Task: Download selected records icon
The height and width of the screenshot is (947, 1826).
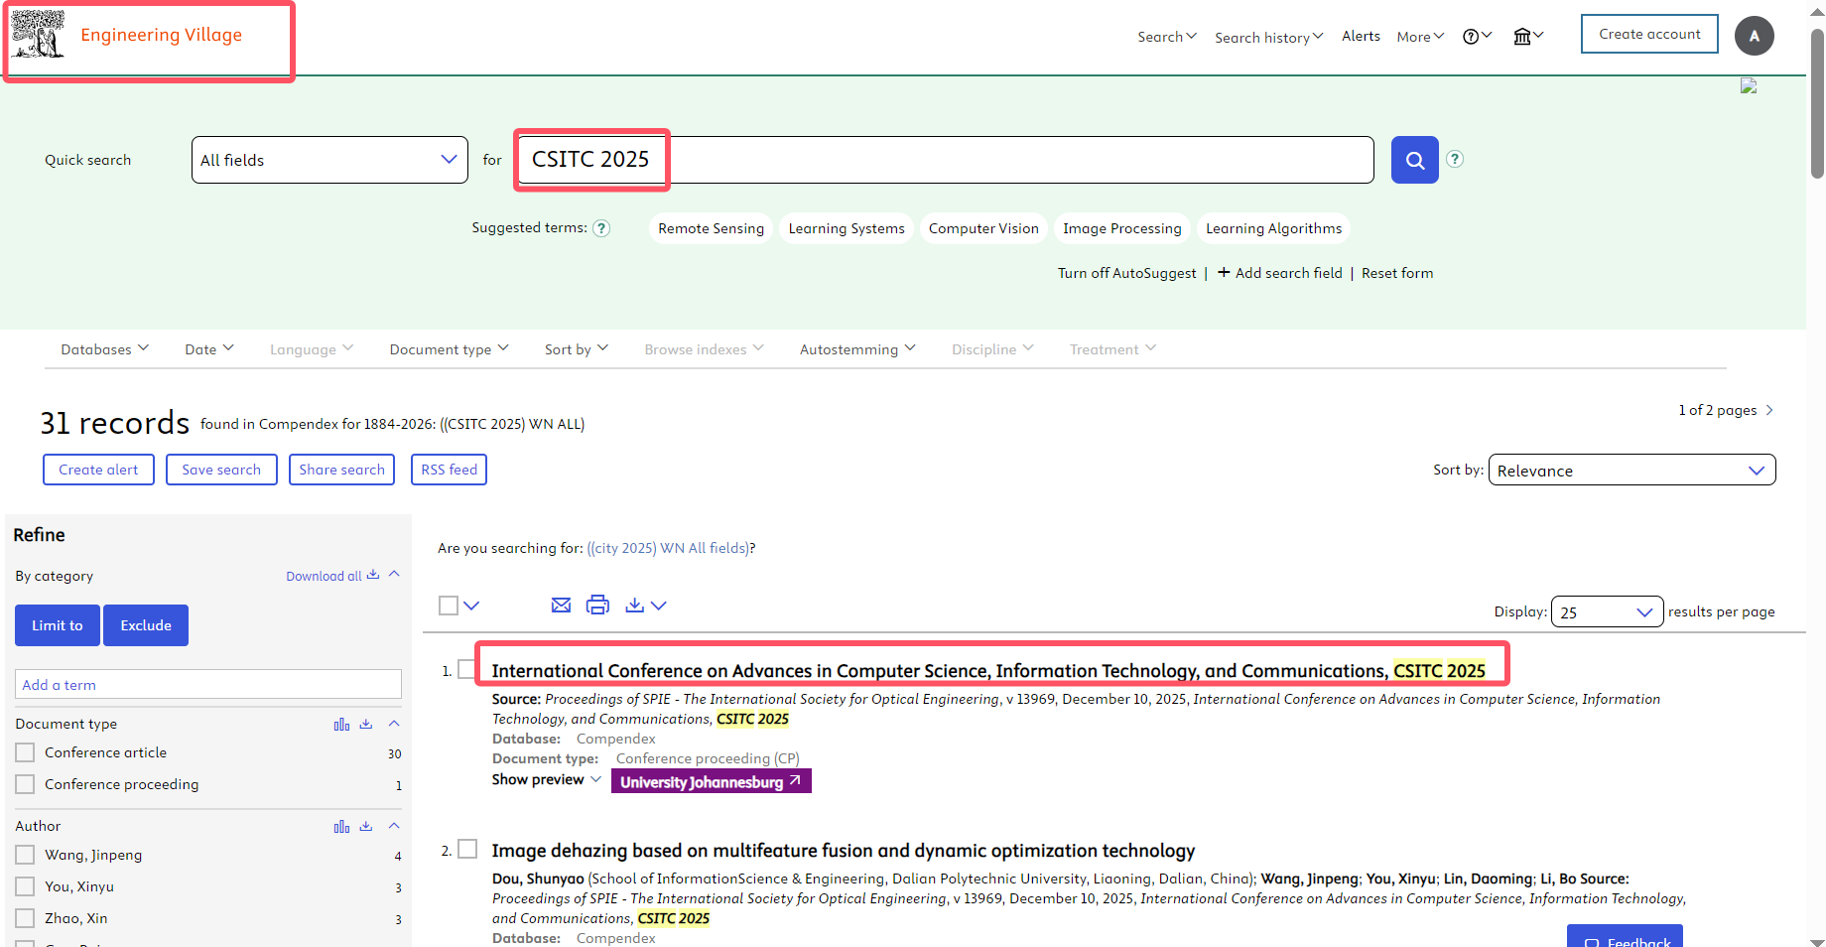Action: pos(635,606)
